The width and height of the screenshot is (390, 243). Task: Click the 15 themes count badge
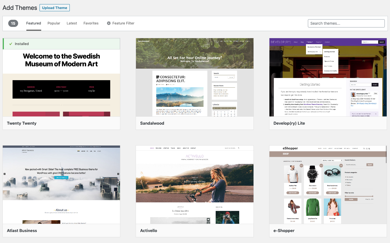point(13,23)
